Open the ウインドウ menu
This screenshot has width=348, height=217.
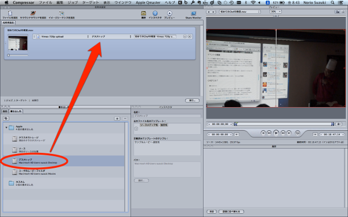coord(123,2)
